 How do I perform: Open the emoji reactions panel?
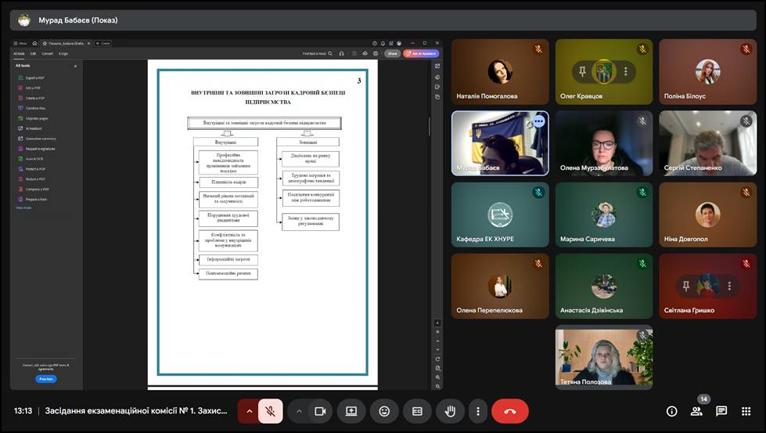(384, 411)
